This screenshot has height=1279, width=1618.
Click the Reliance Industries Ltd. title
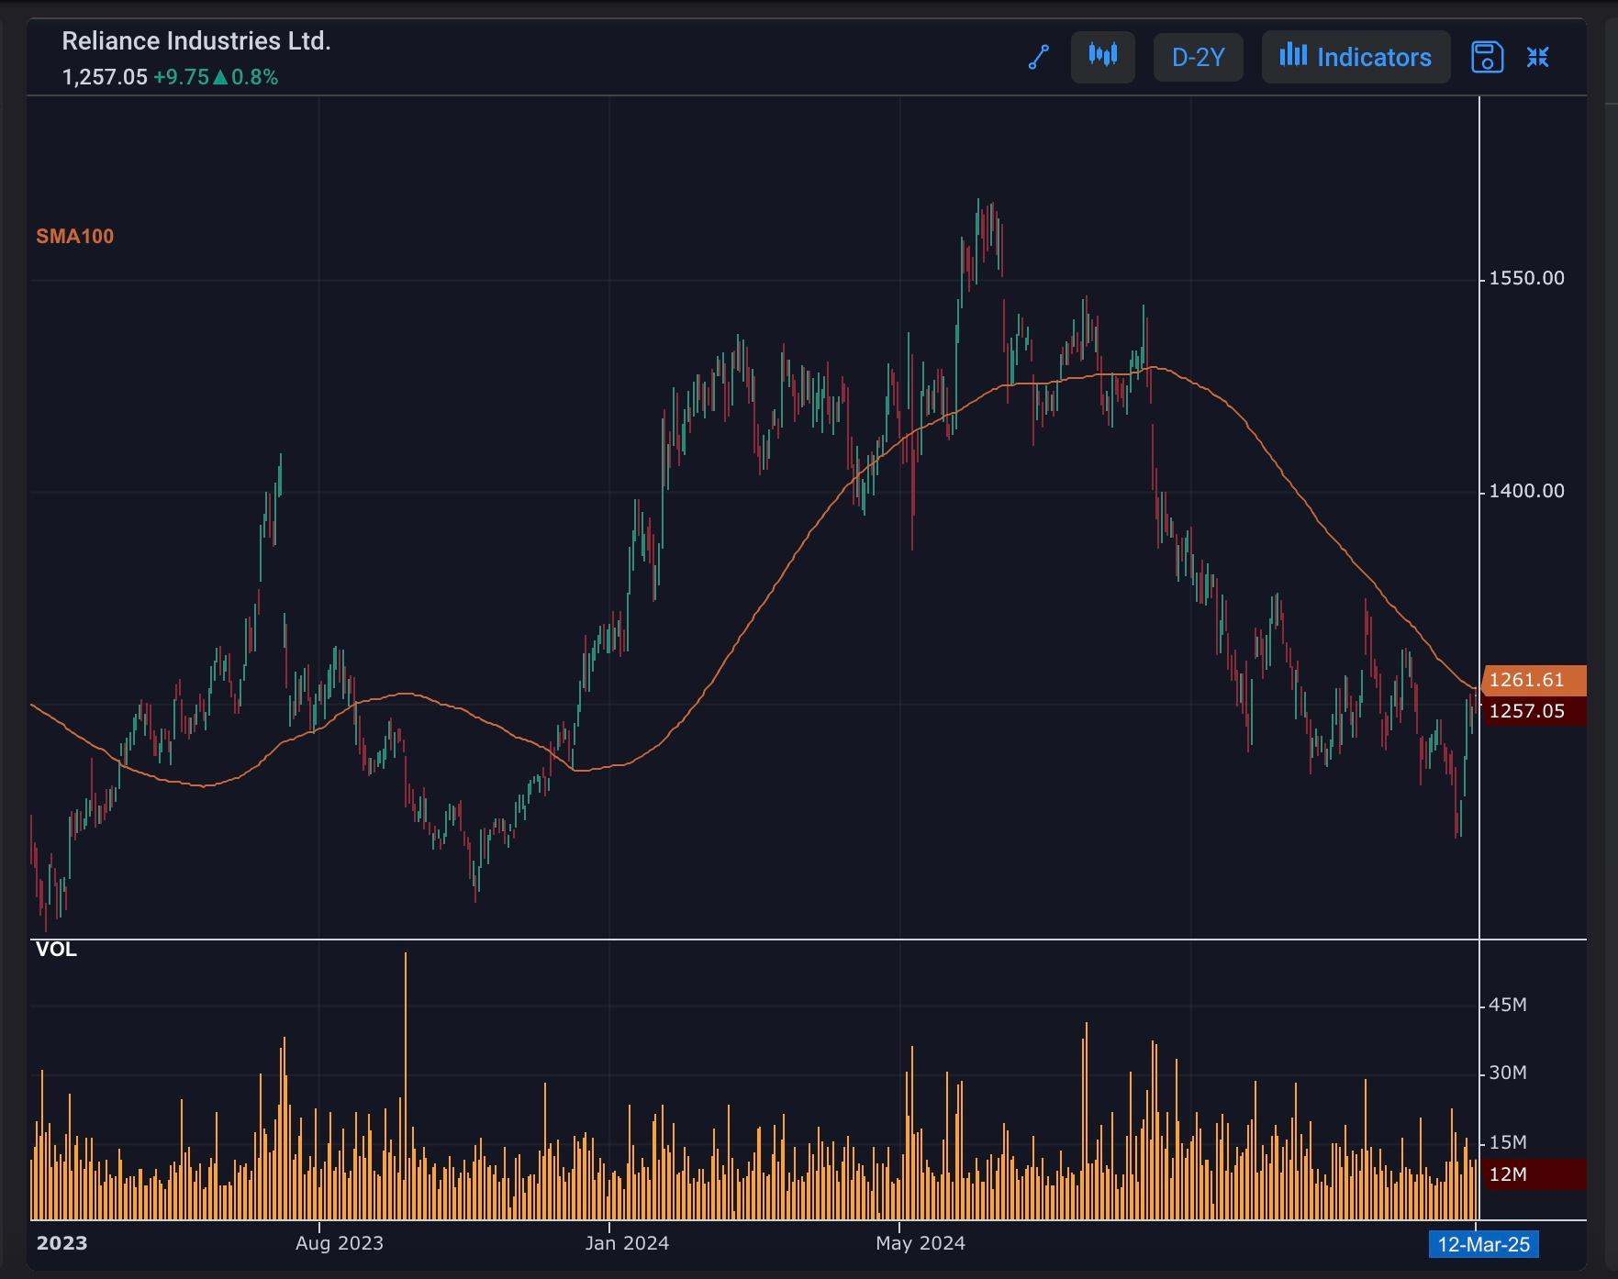(196, 41)
